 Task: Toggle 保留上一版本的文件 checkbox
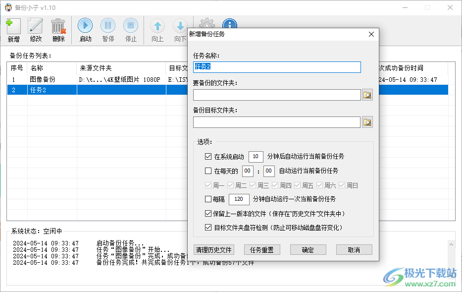point(208,214)
